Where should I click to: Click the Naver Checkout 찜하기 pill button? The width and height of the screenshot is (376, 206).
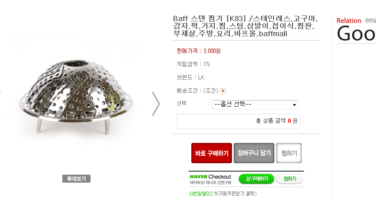coord(289,179)
